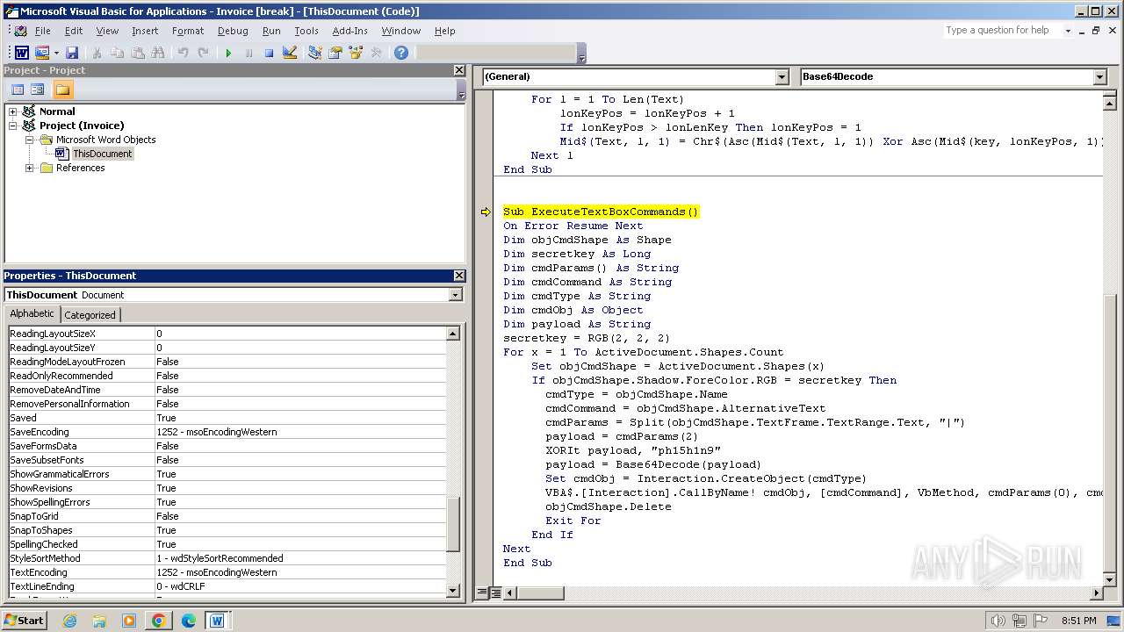The image size is (1124, 632).
Task: Open the Project Explorer toolbar icon
Action: click(314, 53)
